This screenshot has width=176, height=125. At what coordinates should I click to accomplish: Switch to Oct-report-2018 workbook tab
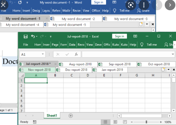coord(156,64)
